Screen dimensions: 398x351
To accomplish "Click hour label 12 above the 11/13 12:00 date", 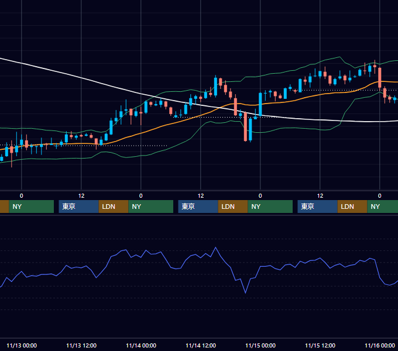I will point(81,196).
